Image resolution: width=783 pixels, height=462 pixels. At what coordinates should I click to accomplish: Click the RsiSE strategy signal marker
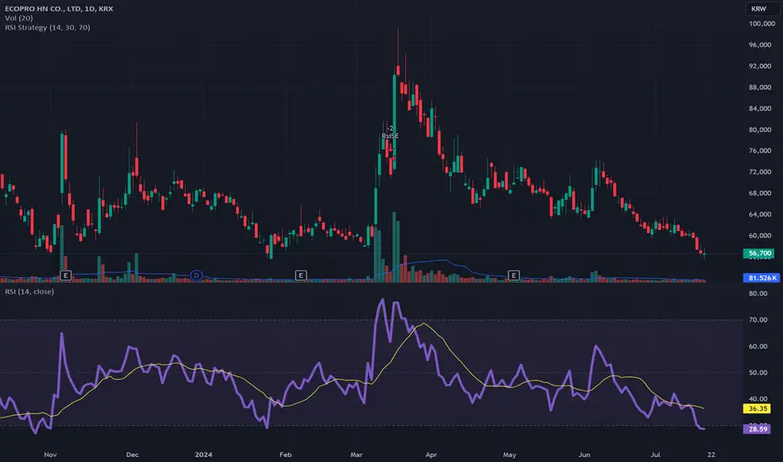[x=390, y=136]
